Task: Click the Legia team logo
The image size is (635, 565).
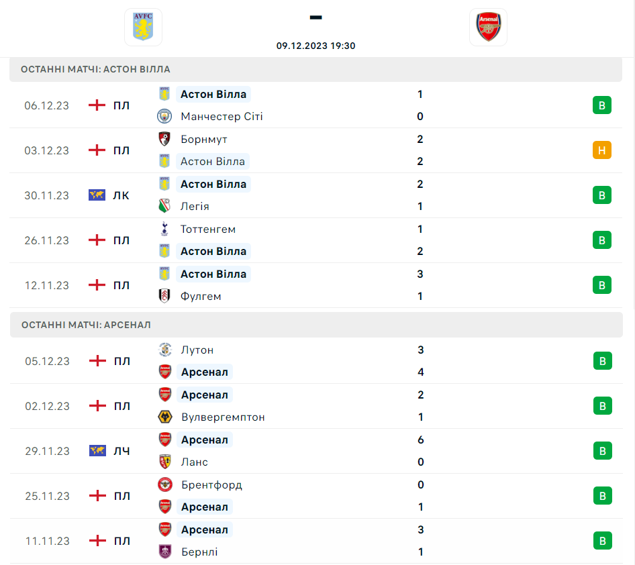Action: click(164, 207)
